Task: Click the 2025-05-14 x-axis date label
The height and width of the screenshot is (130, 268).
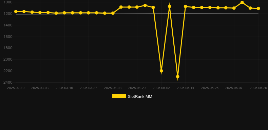Action: pos(186,88)
